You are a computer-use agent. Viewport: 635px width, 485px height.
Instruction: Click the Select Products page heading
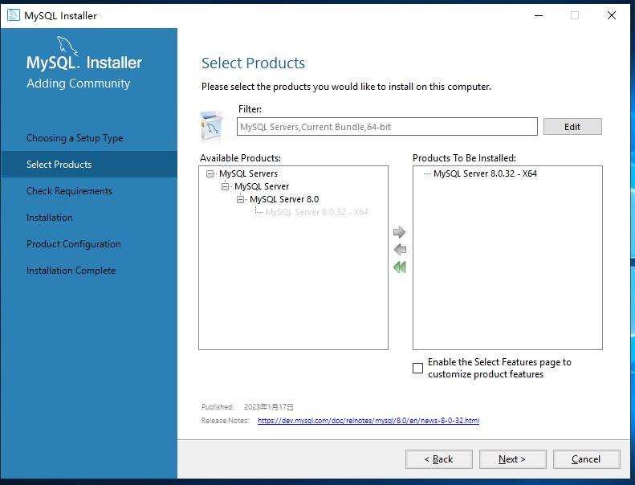coord(253,63)
